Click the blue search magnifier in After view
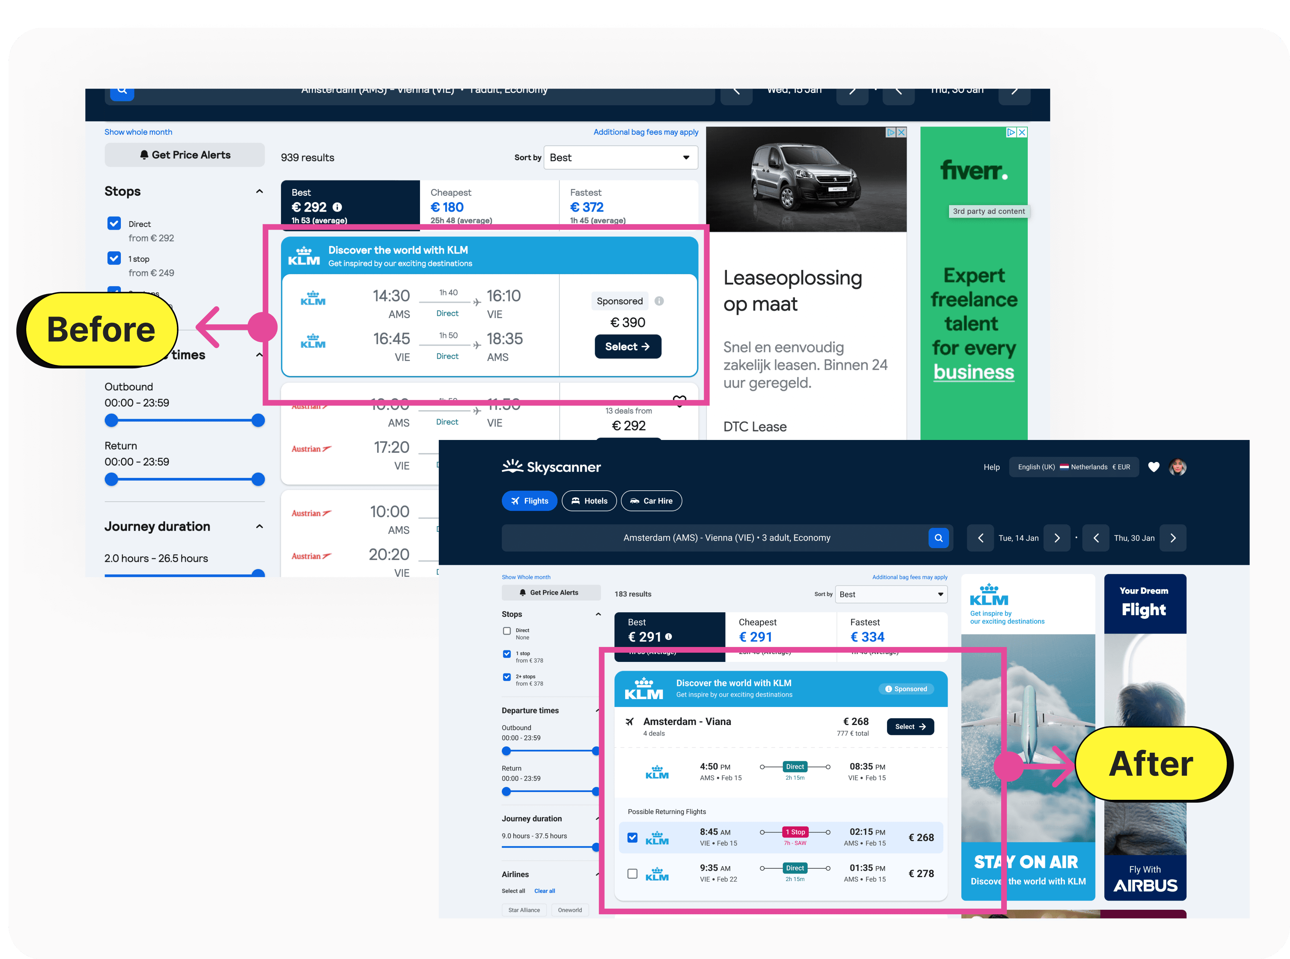Screen dimensions: 1290x959 [x=938, y=537]
